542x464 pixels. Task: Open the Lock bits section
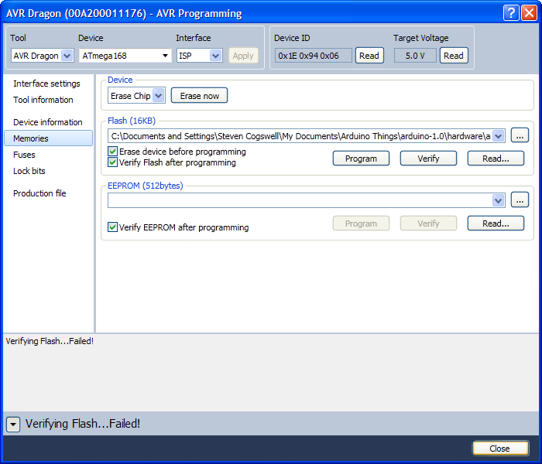pos(29,171)
